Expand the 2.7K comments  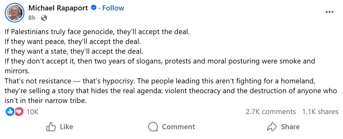pyautogui.click(x=271, y=112)
